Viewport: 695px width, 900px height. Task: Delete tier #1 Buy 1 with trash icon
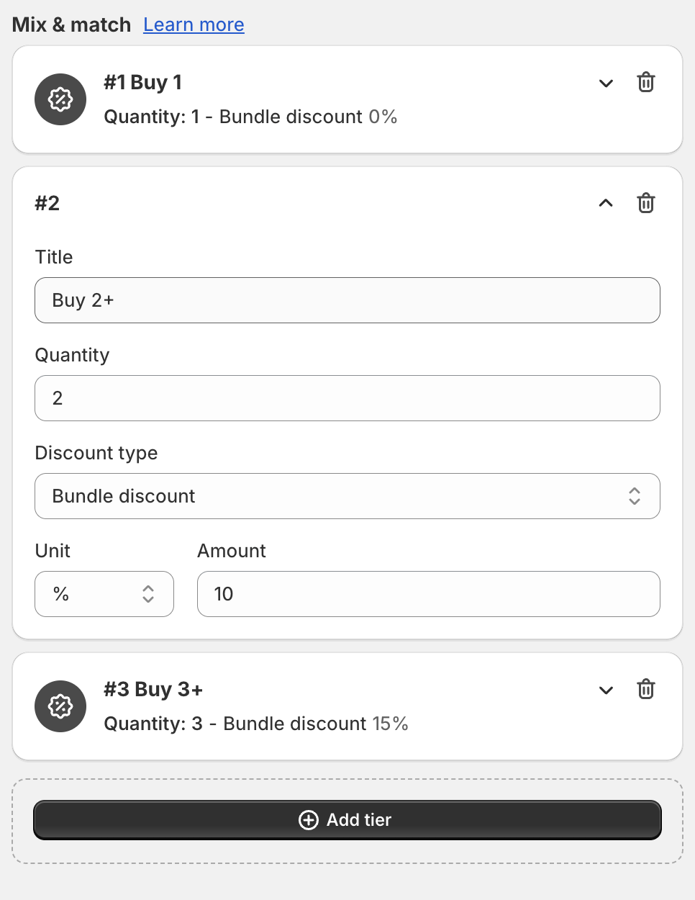646,82
